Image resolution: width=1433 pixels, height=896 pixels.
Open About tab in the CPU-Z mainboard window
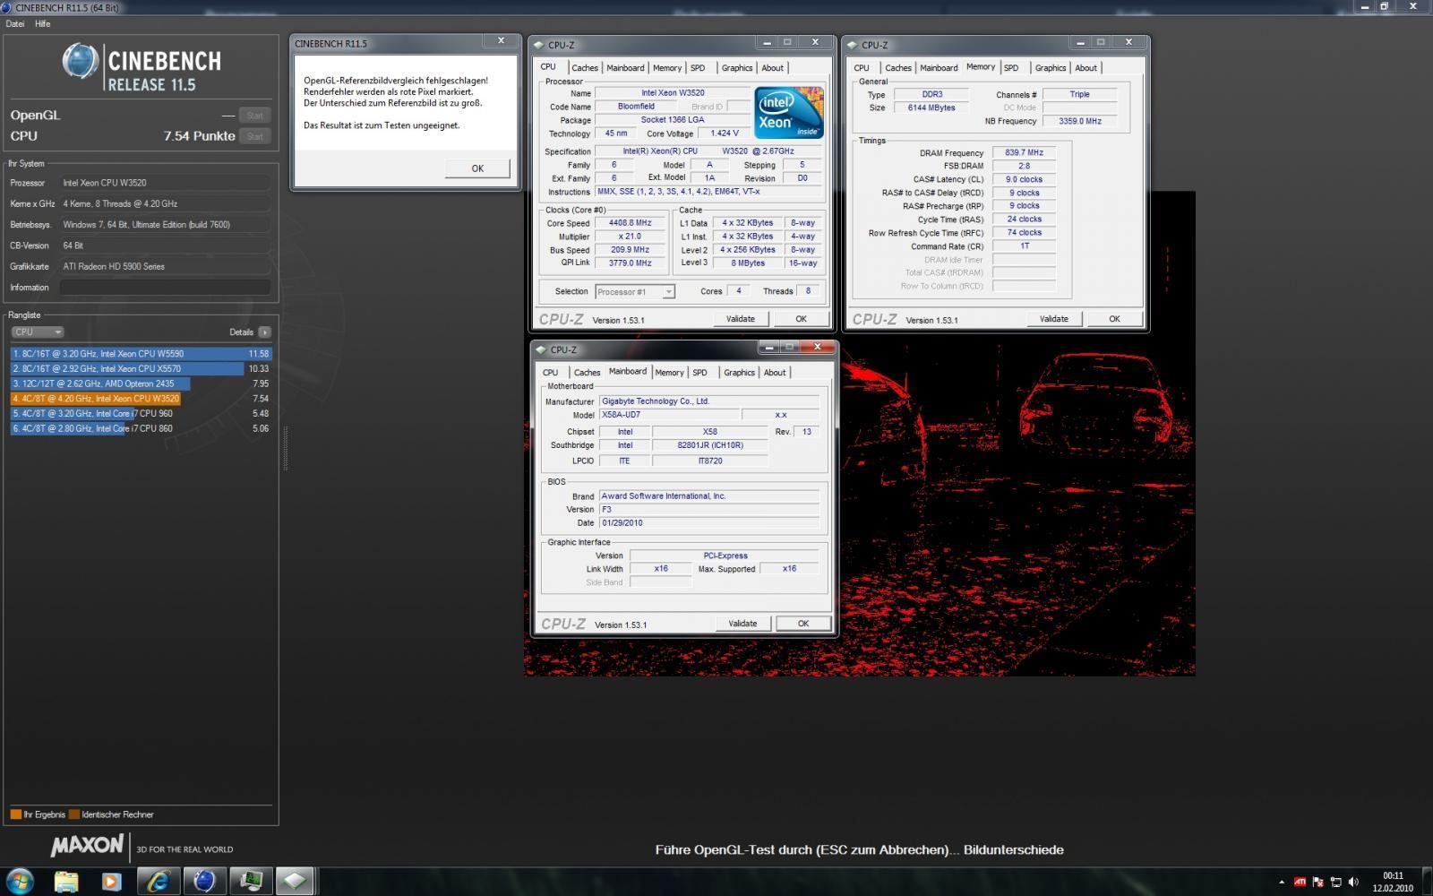point(775,373)
